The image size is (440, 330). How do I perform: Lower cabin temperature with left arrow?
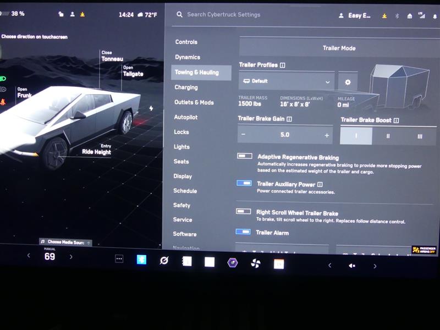coord(29,255)
